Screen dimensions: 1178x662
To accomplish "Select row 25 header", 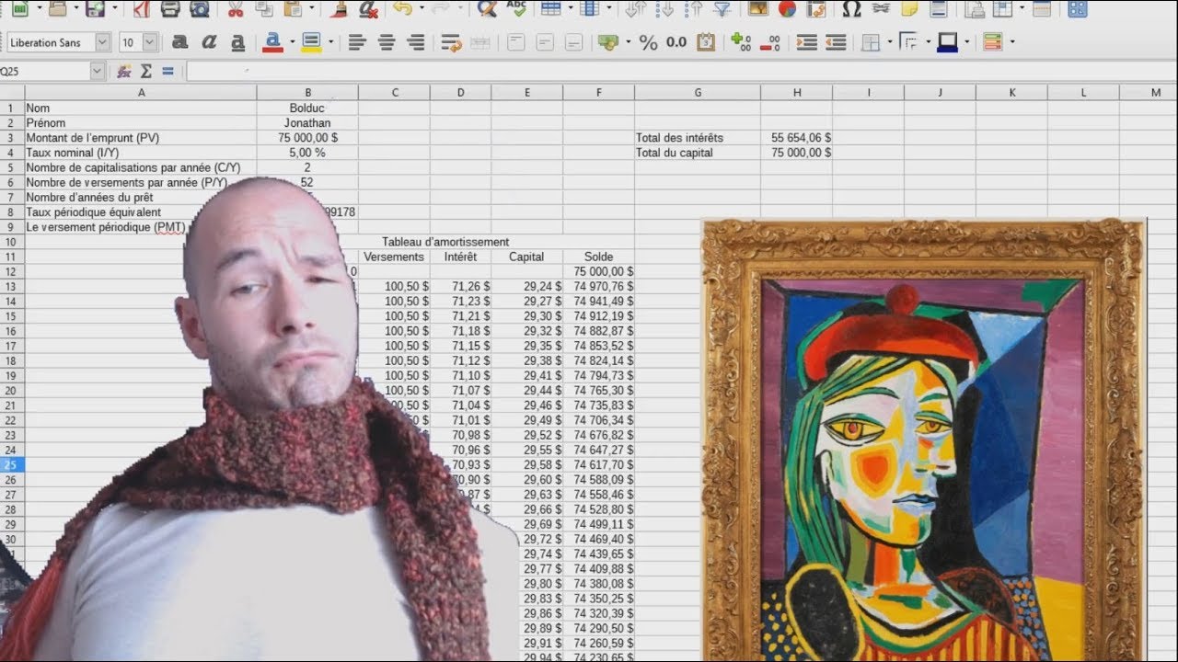I will coord(11,465).
